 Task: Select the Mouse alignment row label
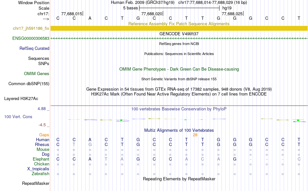tap(43, 150)
